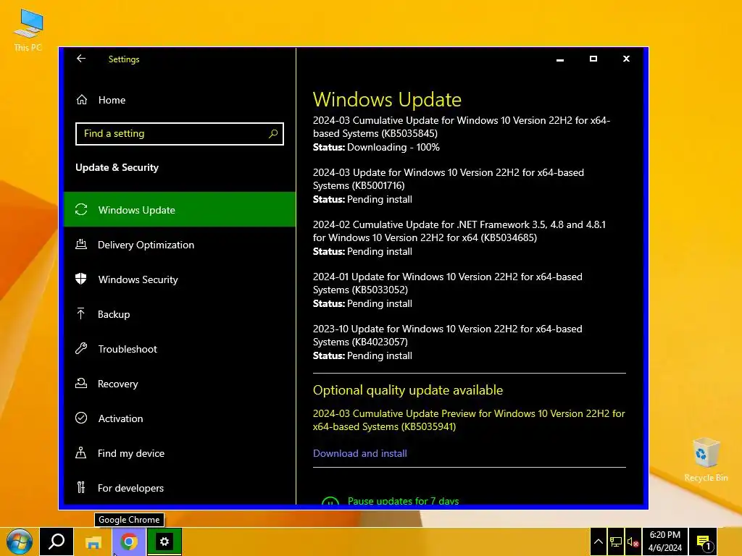Image resolution: width=742 pixels, height=556 pixels.
Task: Click the Recovery icon
Action: point(81,384)
